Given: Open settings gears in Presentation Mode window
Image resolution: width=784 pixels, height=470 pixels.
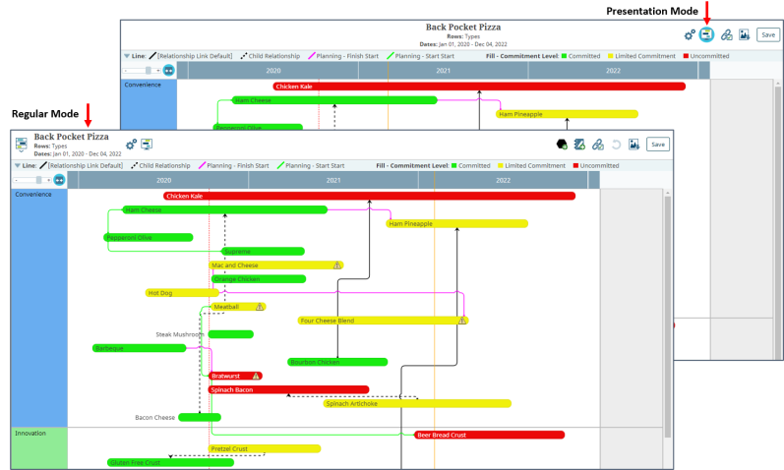Looking at the screenshot, I should tap(690, 35).
